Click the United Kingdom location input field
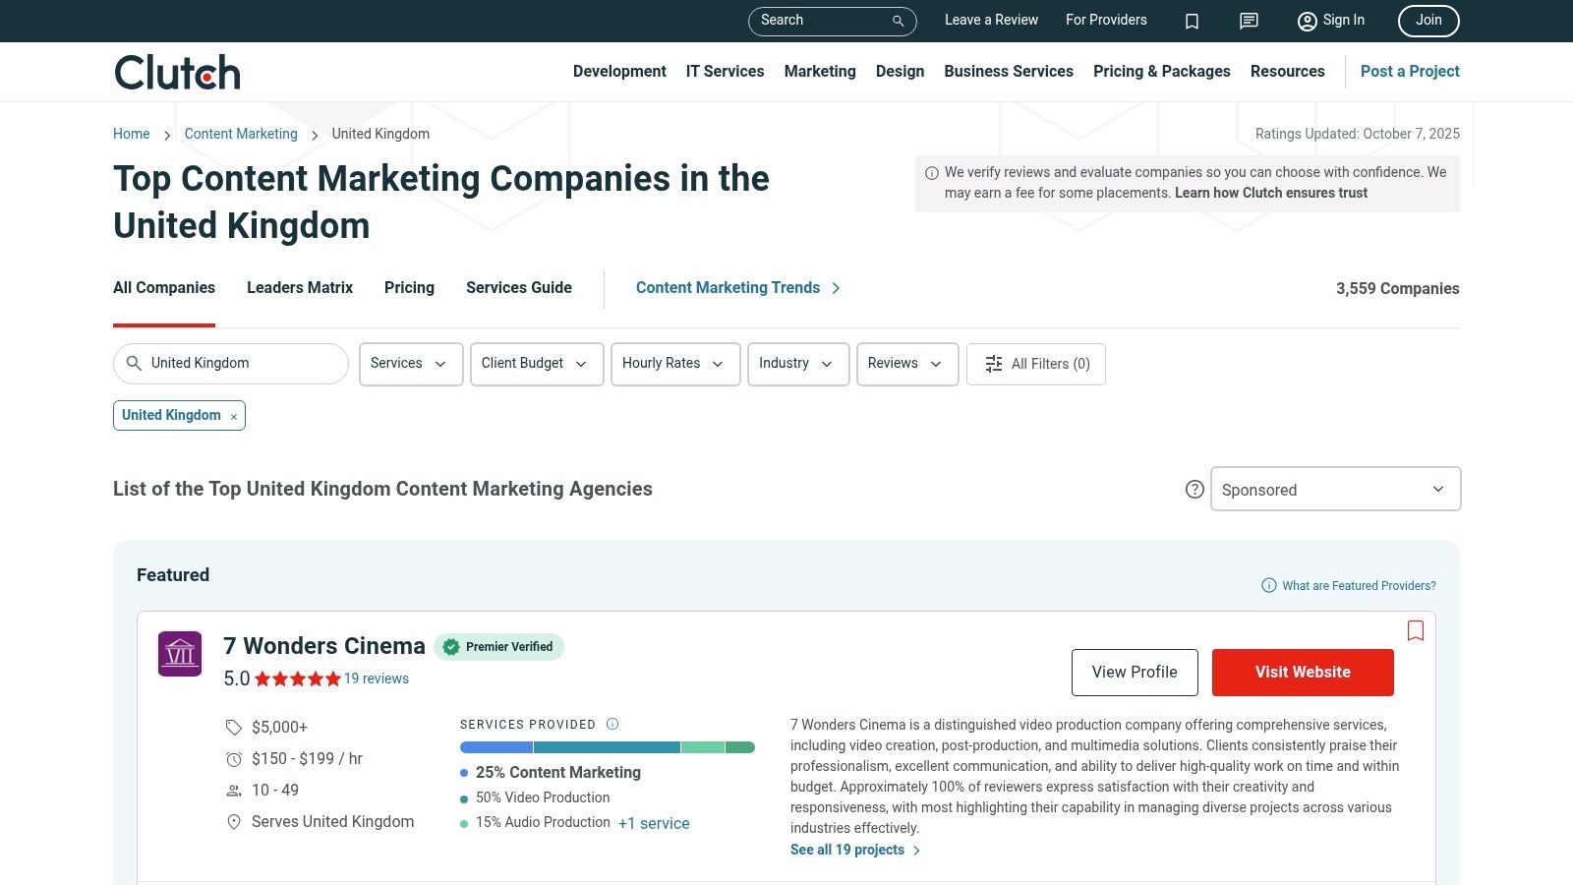Image resolution: width=1573 pixels, height=885 pixels. tap(241, 364)
